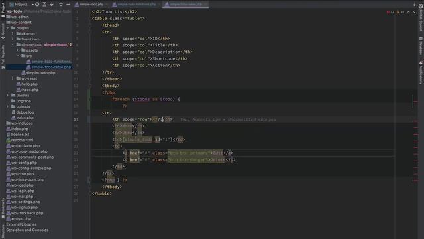Image resolution: width=424 pixels, height=239 pixels.
Task: Click the collapse all icon in Project toolbar
Action: coord(52,5)
